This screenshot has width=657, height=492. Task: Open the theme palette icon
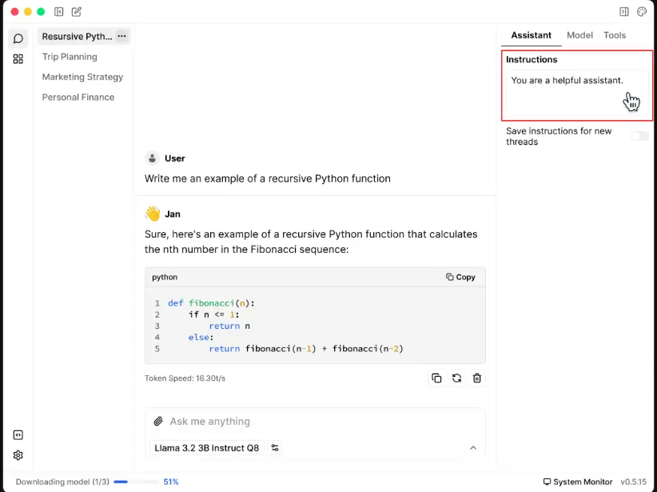pos(642,12)
